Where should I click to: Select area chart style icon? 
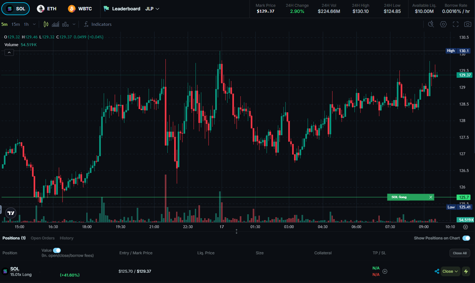click(x=55, y=24)
